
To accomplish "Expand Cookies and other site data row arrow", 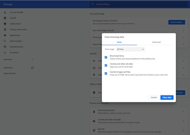I will click(x=184, y=121).
